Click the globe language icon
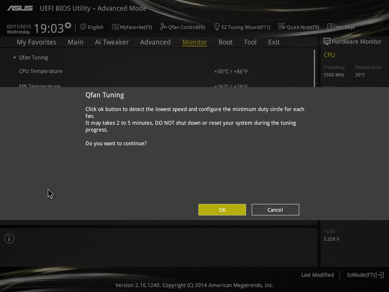Viewport: 389px width, 292px height. [83, 27]
